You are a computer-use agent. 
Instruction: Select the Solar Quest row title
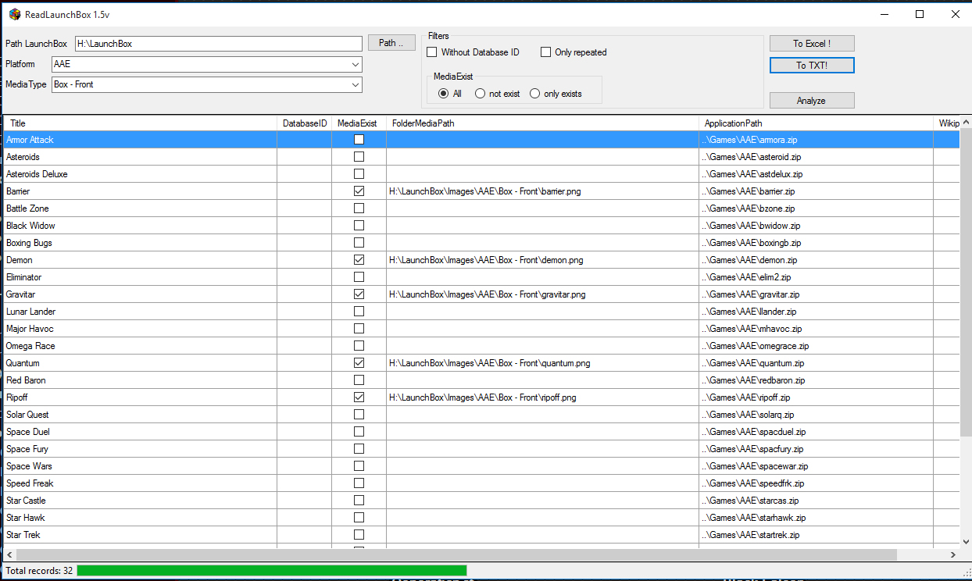tap(27, 415)
